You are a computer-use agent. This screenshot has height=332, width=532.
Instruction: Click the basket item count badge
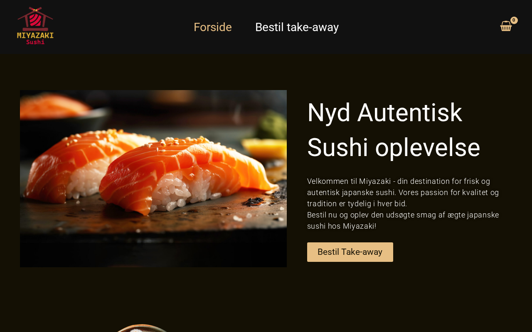tap(514, 20)
